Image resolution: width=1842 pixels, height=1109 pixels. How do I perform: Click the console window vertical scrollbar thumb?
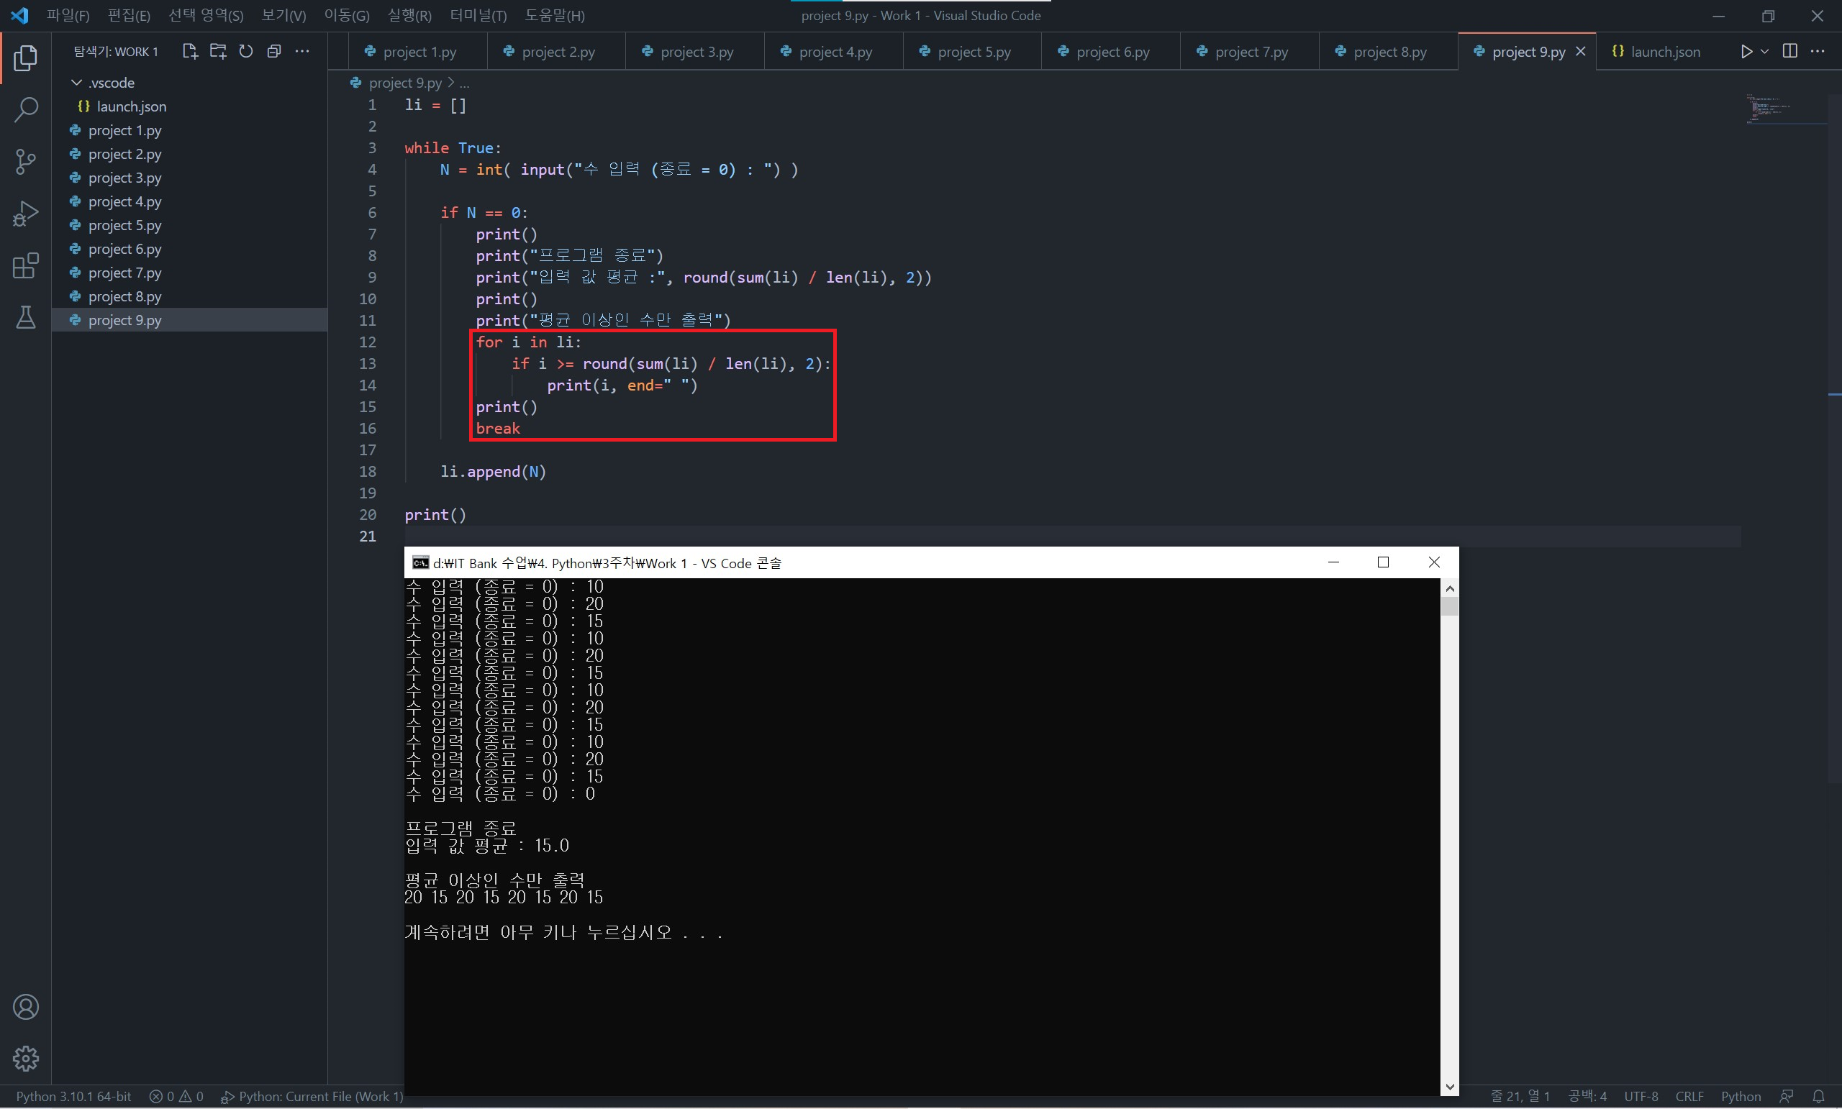click(x=1450, y=606)
